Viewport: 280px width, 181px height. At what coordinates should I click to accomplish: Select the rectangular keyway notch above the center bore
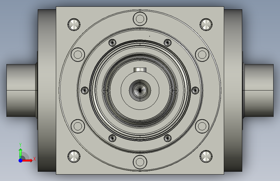point(140,70)
